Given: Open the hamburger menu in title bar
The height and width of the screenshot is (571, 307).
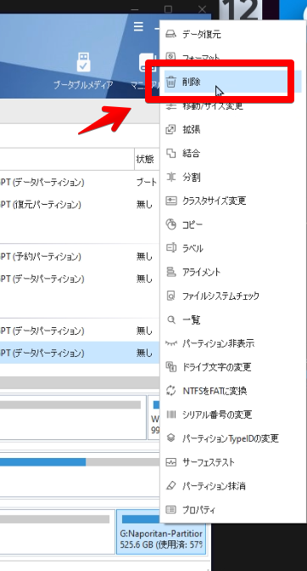Looking at the screenshot, I should 138,26.
